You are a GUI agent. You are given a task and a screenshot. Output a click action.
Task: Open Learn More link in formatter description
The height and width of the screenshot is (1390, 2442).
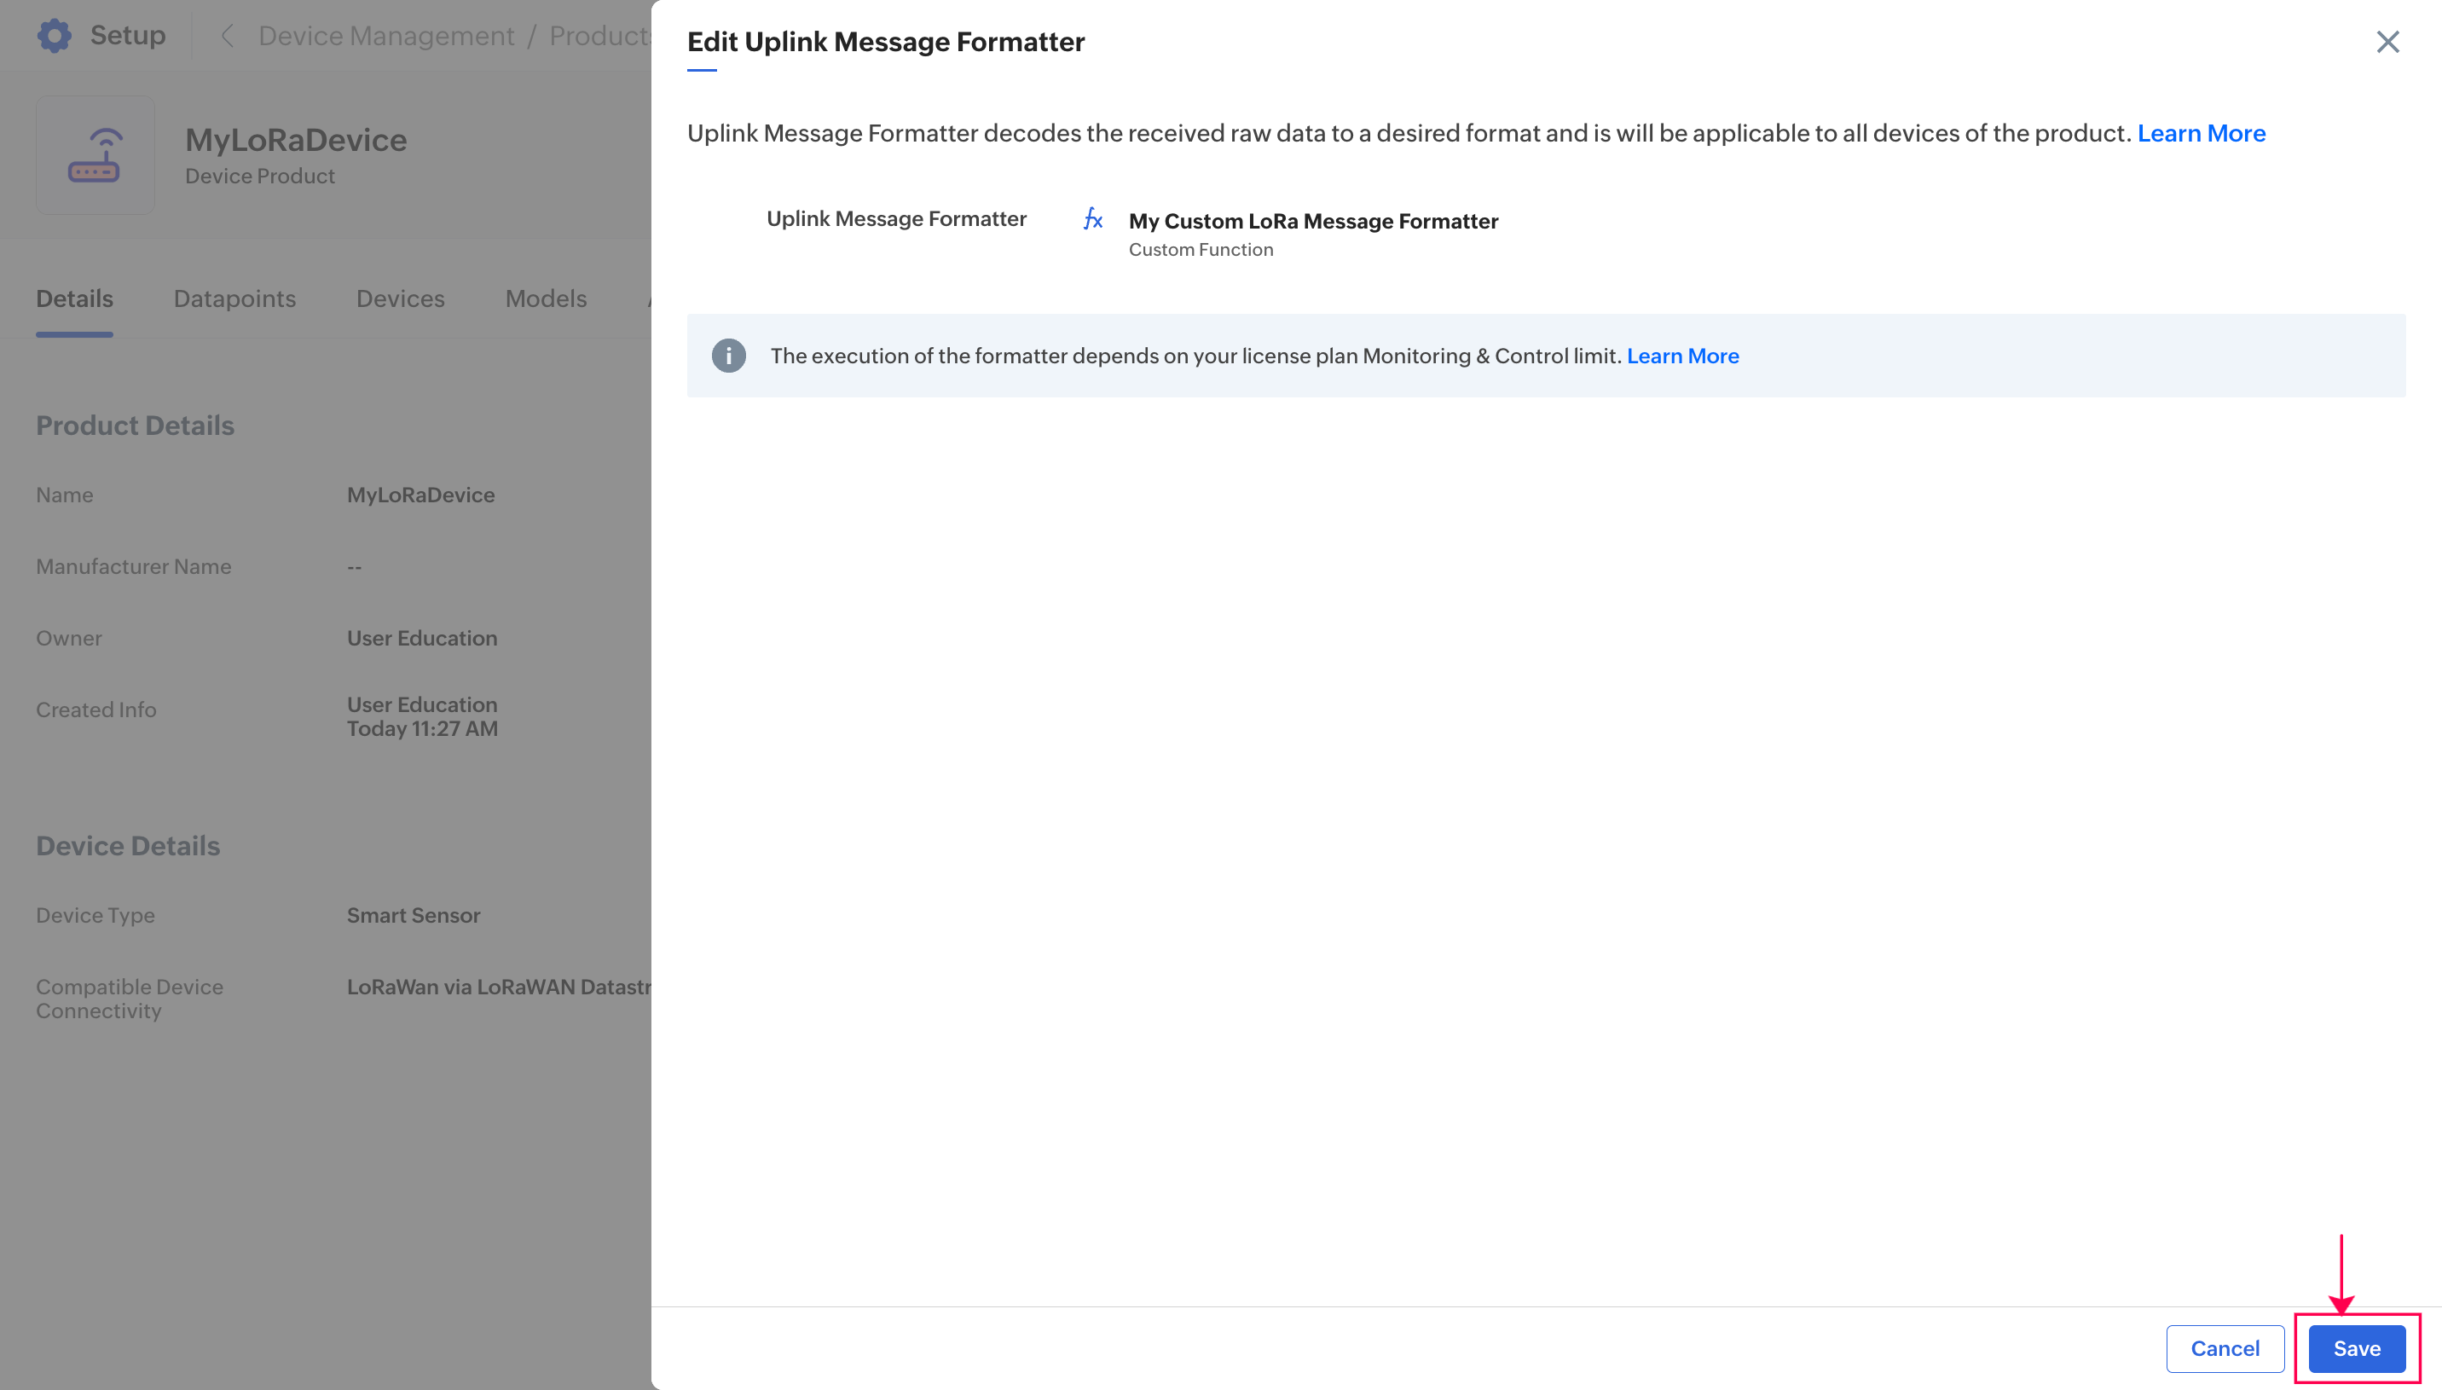pos(2201,133)
